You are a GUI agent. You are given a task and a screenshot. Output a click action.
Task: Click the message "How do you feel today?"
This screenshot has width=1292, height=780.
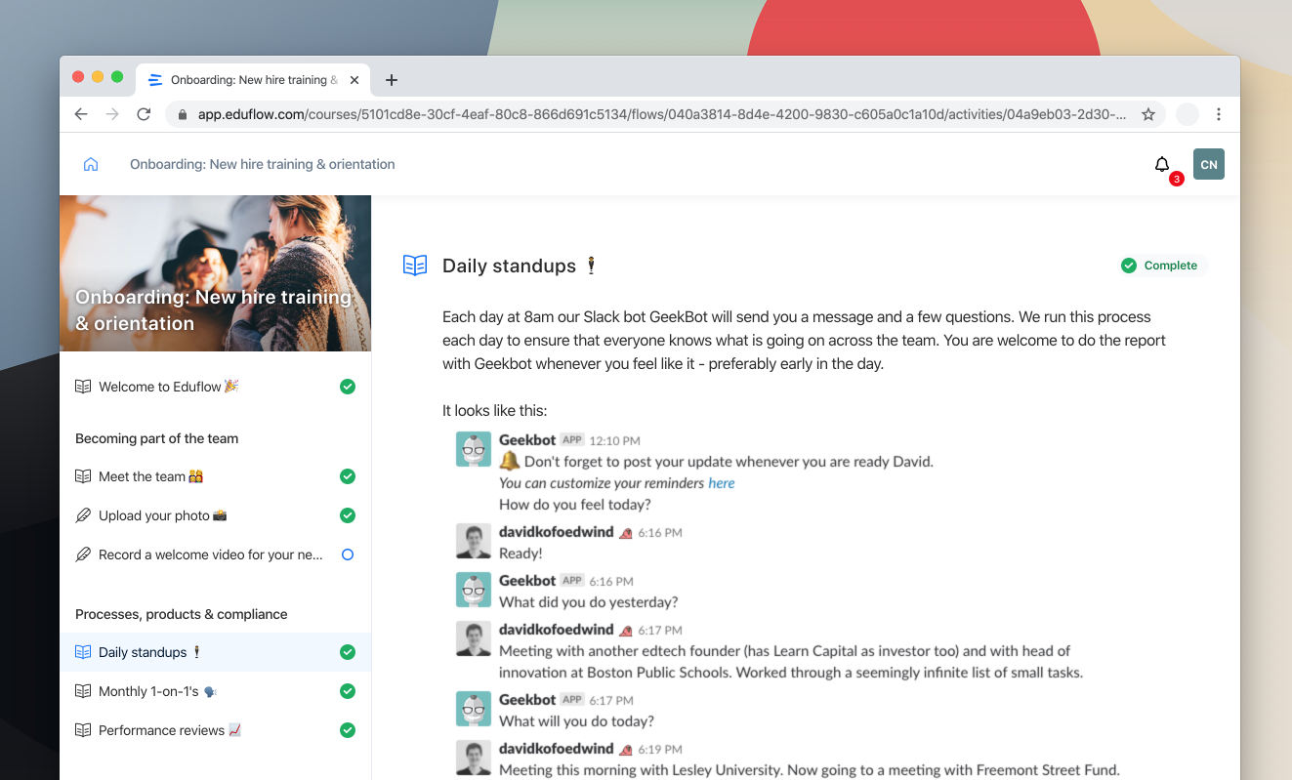pos(575,505)
